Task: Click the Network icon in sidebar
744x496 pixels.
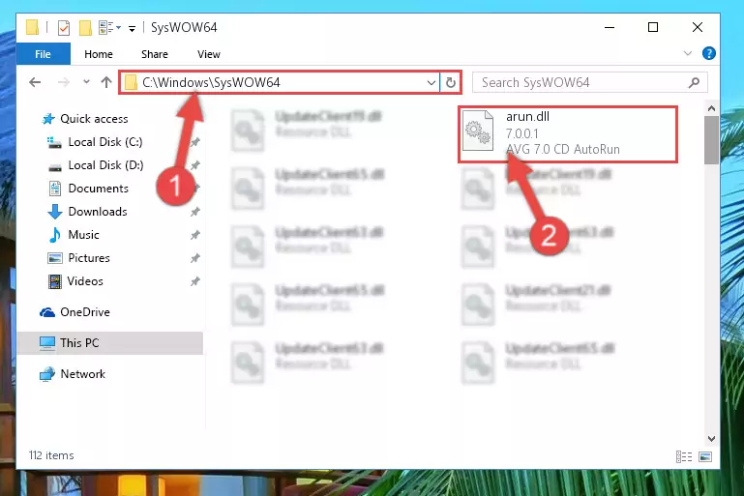Action: [47, 374]
